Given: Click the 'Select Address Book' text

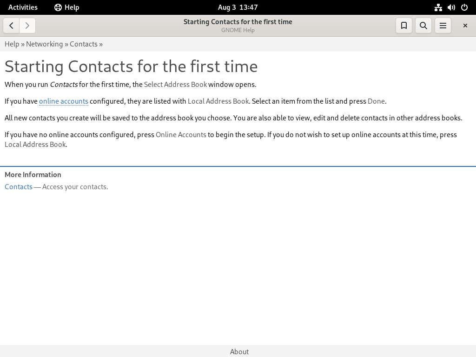Looking at the screenshot, I should (x=175, y=85).
